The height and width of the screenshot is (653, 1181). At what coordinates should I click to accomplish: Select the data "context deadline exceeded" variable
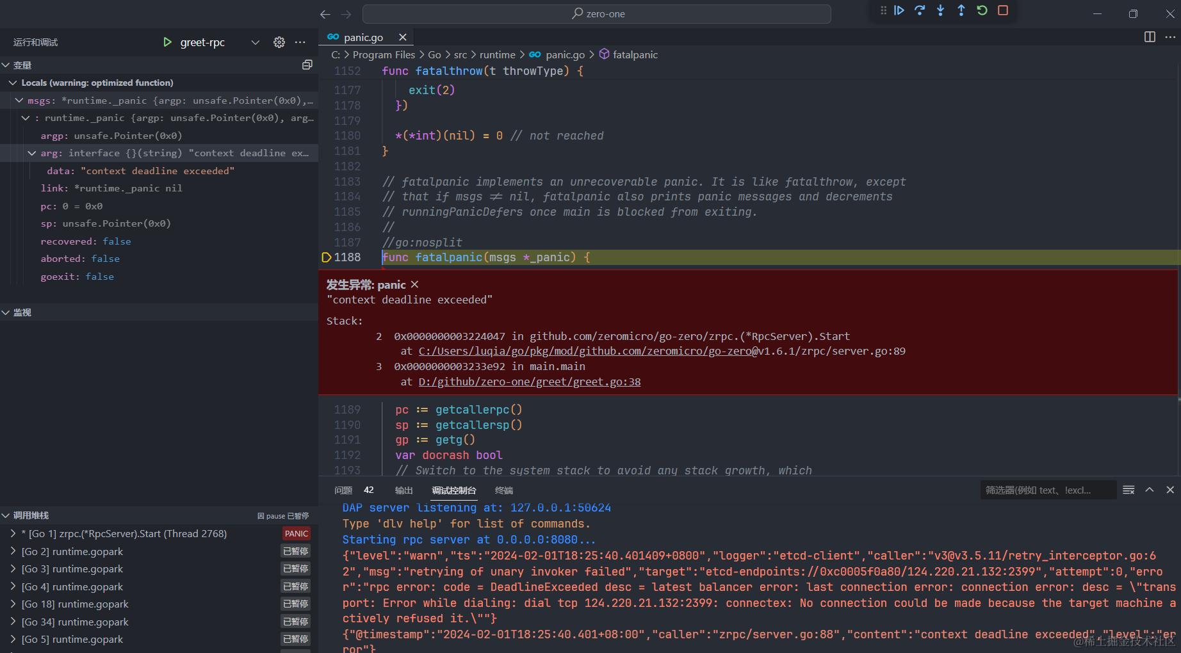pyautogui.click(x=159, y=171)
